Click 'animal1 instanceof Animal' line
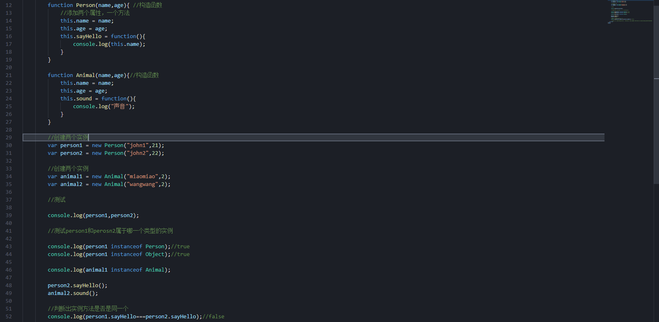The image size is (659, 322). [109, 270]
